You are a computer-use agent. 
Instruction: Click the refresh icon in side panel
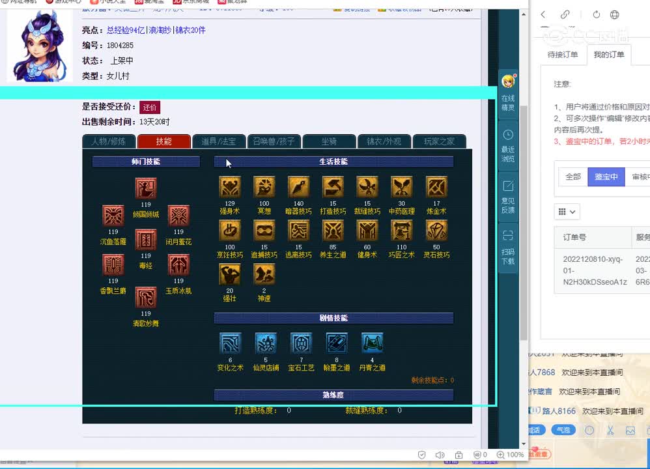[596, 14]
